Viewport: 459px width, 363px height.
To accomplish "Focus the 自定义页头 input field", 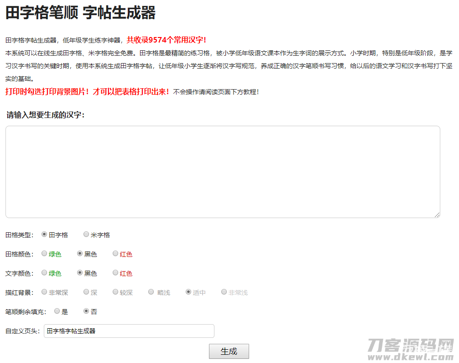I will click(x=129, y=331).
